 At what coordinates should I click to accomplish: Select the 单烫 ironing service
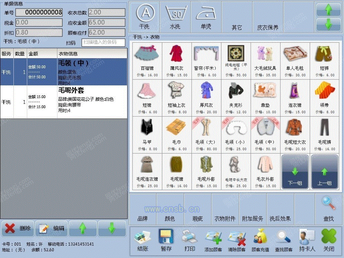(206, 17)
